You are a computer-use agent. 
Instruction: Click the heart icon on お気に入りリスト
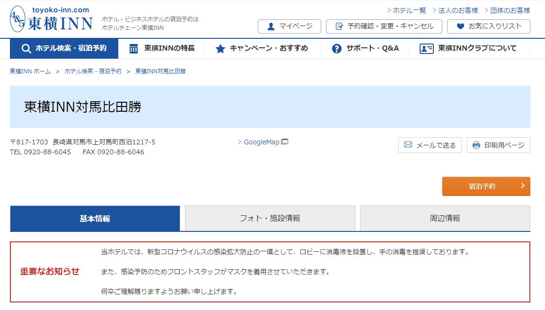[460, 26]
